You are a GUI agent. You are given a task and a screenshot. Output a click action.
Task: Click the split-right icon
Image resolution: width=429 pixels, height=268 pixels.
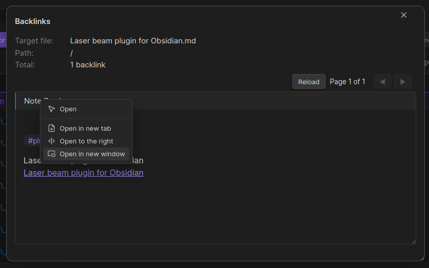pos(52,141)
